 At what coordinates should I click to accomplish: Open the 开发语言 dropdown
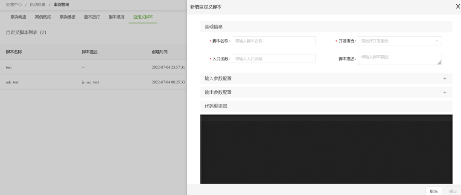click(400, 41)
